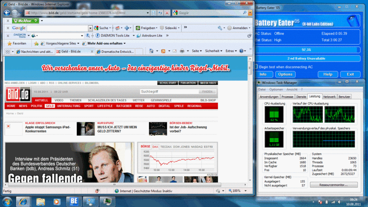
Task: Open the zoom level 100% dropdown
Action: (x=246, y=191)
